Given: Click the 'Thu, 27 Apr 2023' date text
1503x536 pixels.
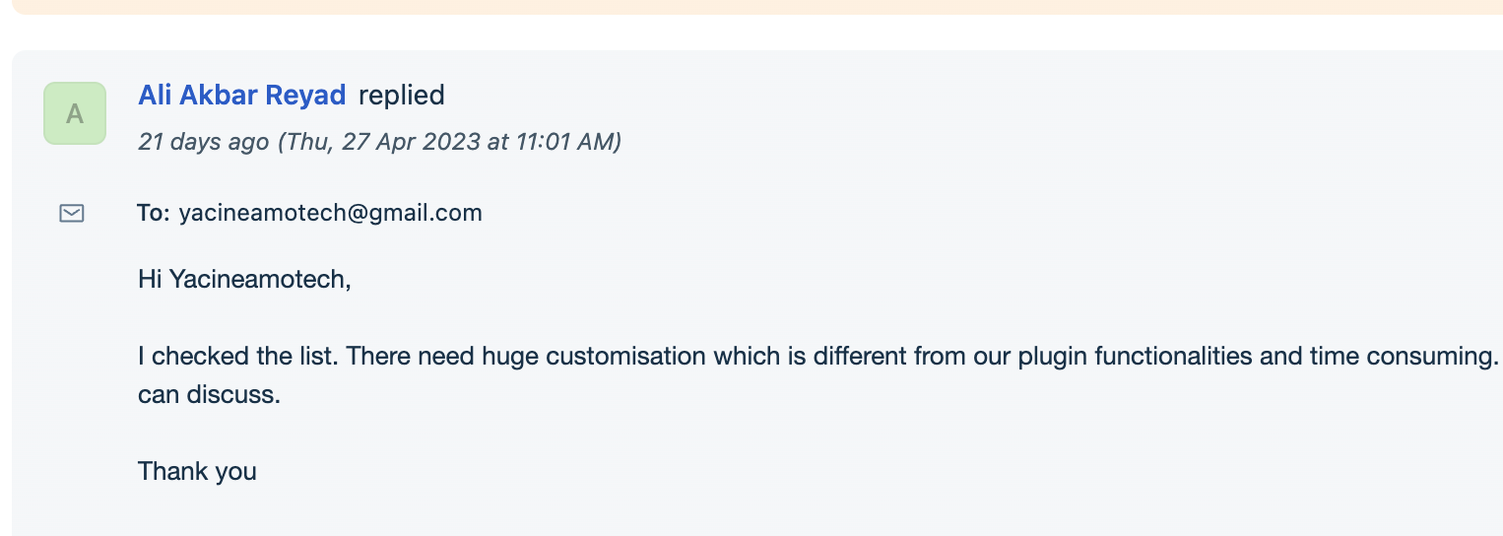Looking at the screenshot, I should (x=382, y=142).
